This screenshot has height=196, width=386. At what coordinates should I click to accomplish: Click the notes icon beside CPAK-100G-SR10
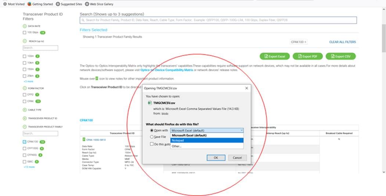coord(84,139)
